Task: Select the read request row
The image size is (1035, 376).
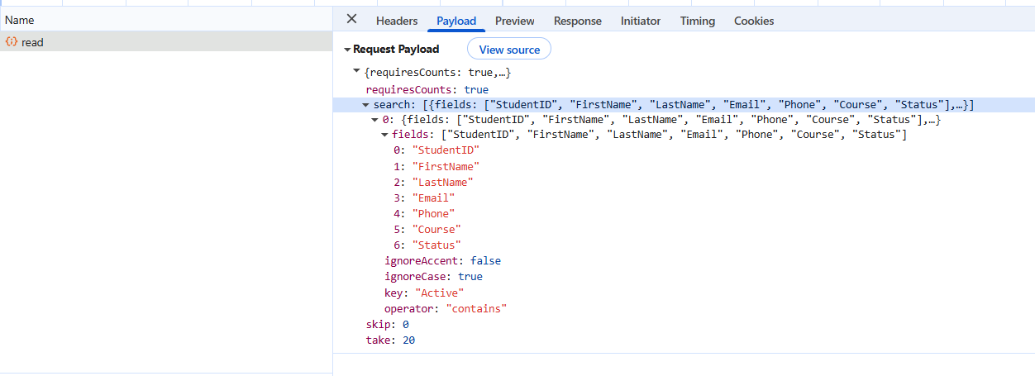Action: point(166,42)
